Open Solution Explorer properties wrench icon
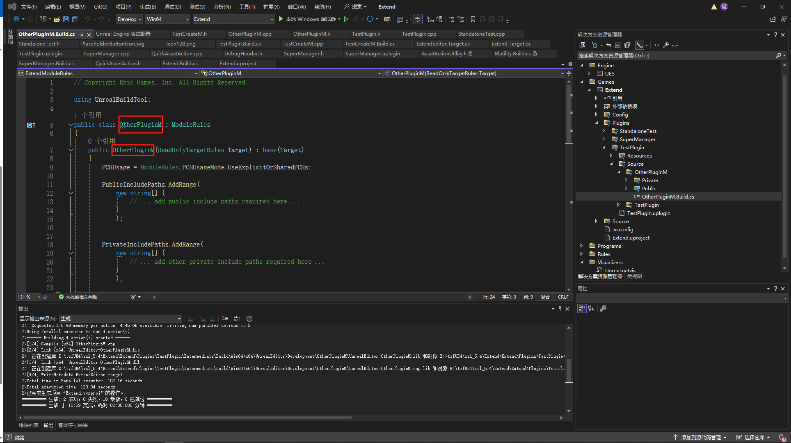Image resolution: width=791 pixels, height=443 pixels. coord(666,45)
